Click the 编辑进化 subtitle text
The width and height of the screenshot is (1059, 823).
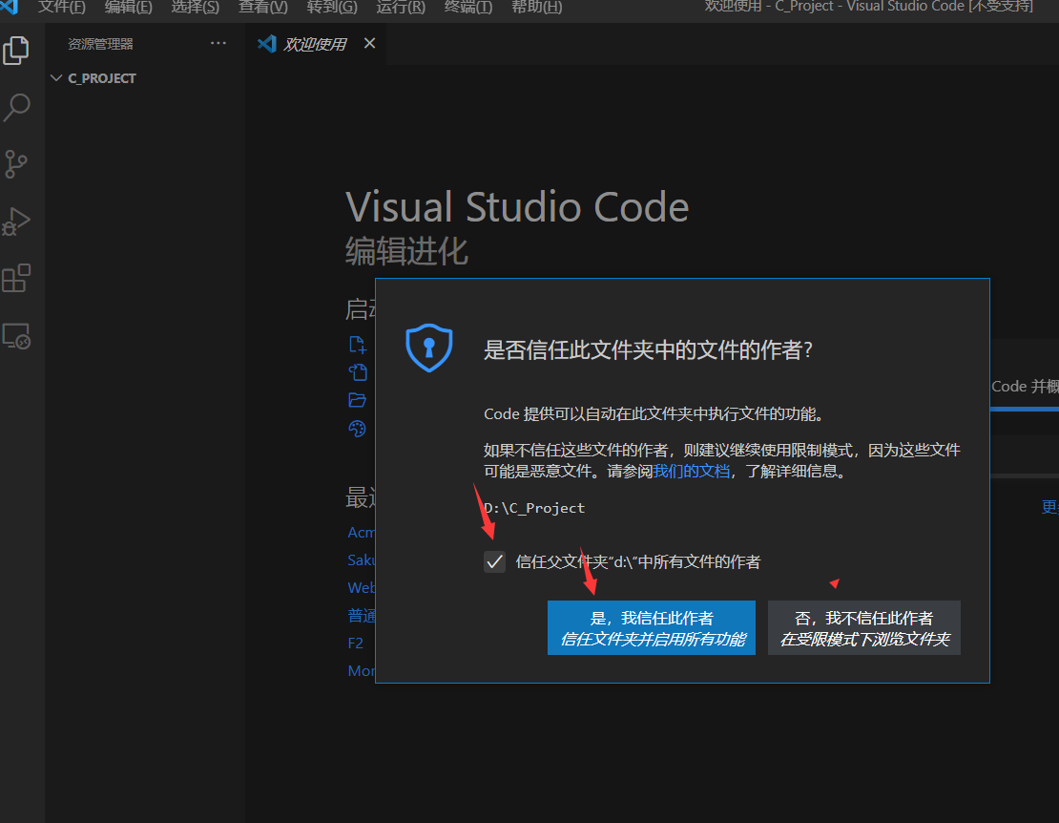406,251
